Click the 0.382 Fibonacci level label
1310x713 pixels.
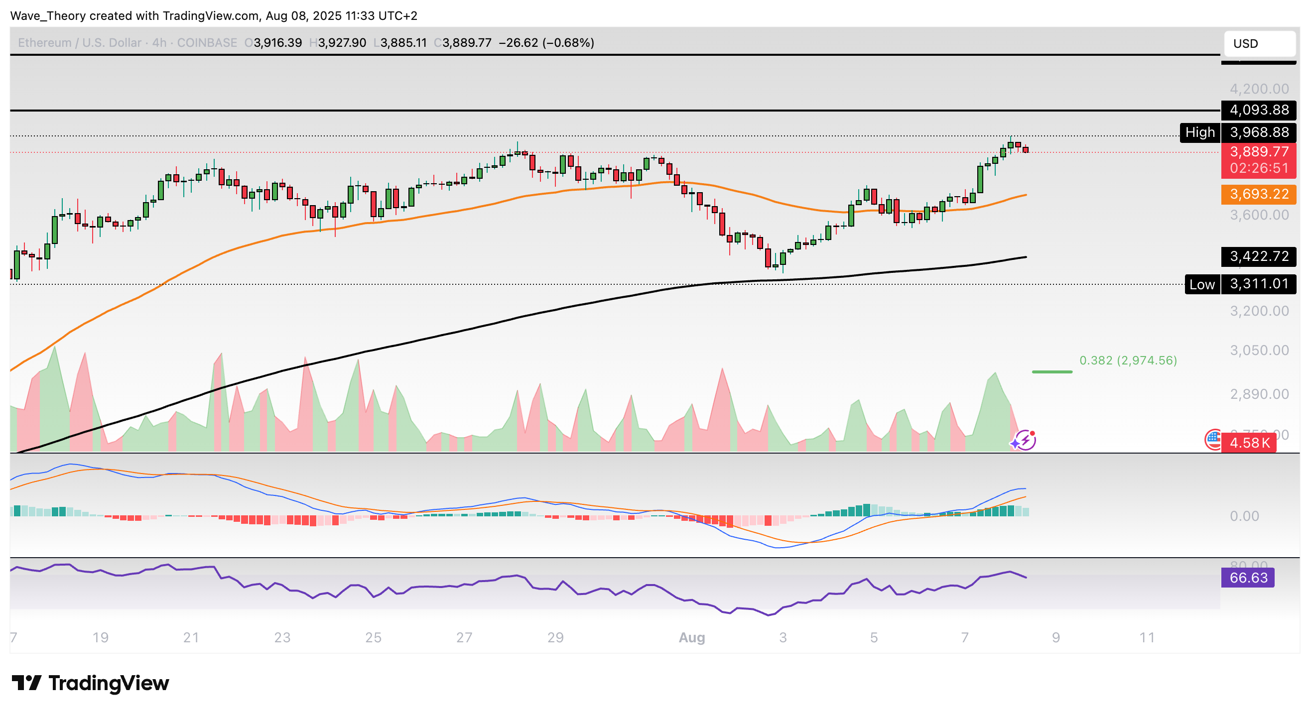tap(1127, 360)
